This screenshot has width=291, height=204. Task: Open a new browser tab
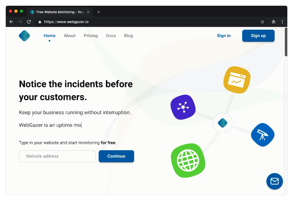click(x=99, y=12)
